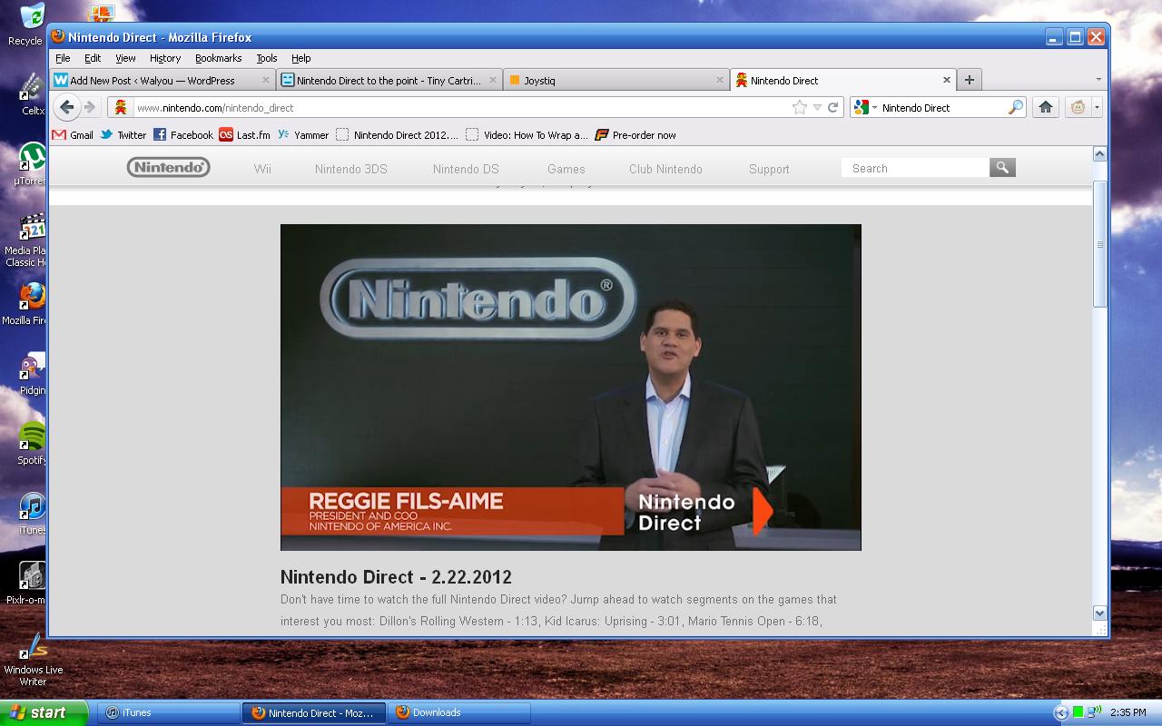
Task: Open new tab with plus button
Action: (x=969, y=80)
